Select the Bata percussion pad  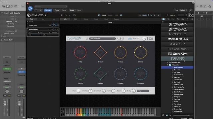(x=80, y=53)
